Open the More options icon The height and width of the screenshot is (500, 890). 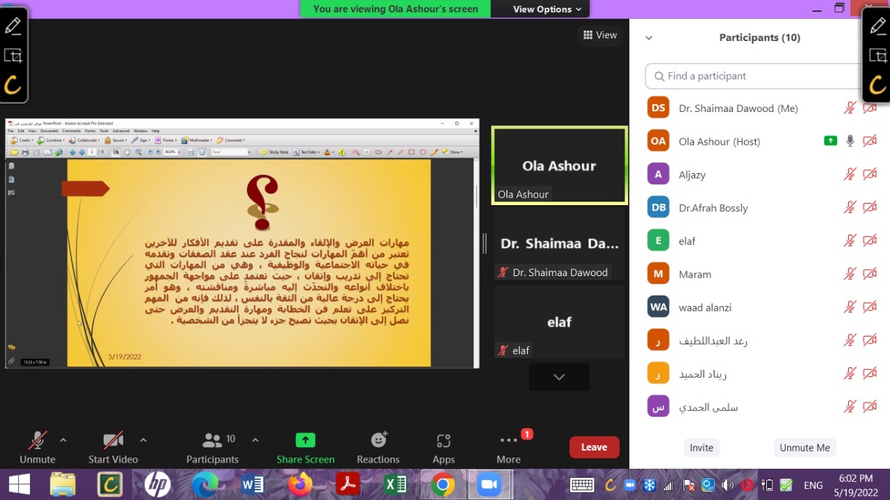[x=508, y=440]
